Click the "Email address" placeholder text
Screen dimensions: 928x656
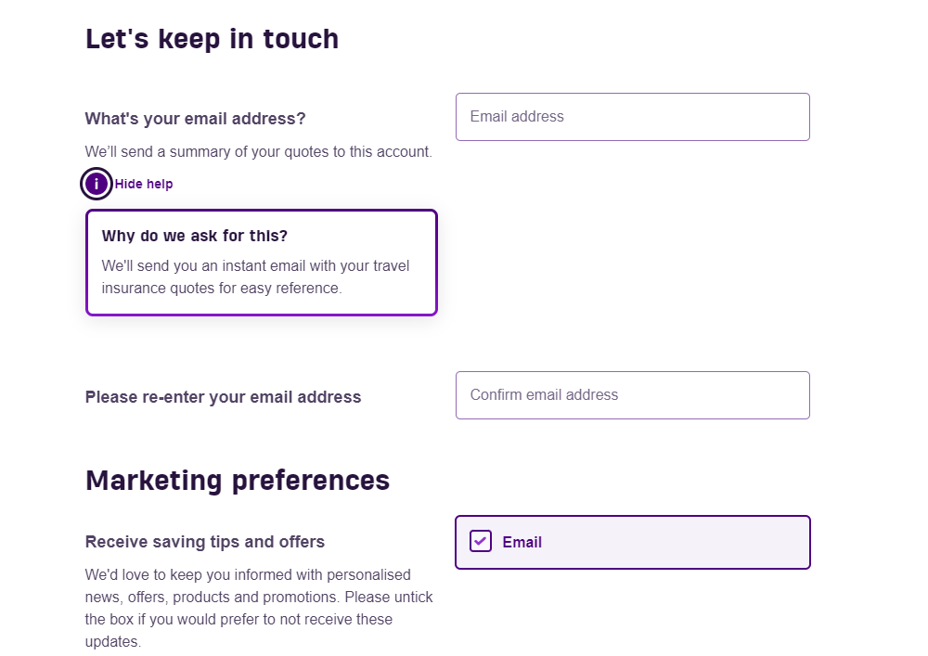pyautogui.click(x=517, y=117)
